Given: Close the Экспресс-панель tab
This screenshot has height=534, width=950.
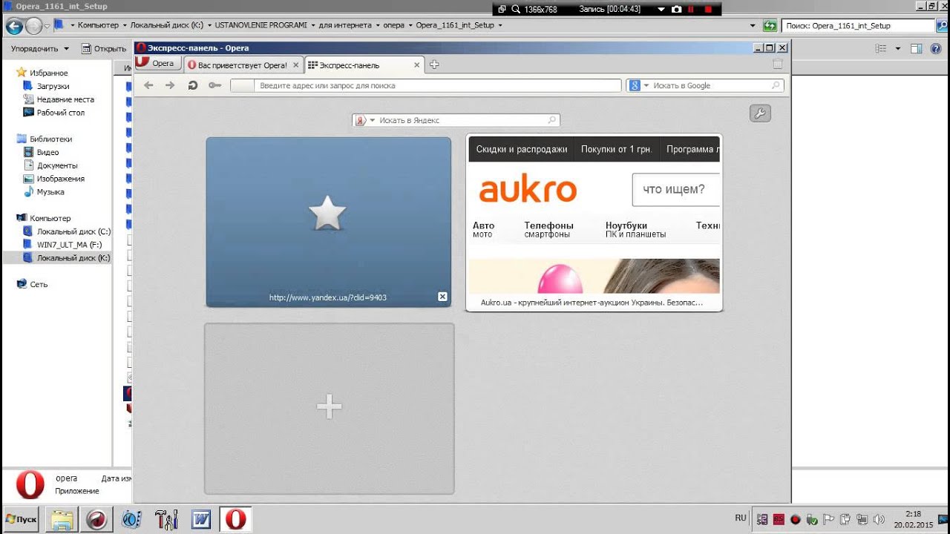Looking at the screenshot, I should coord(416,65).
